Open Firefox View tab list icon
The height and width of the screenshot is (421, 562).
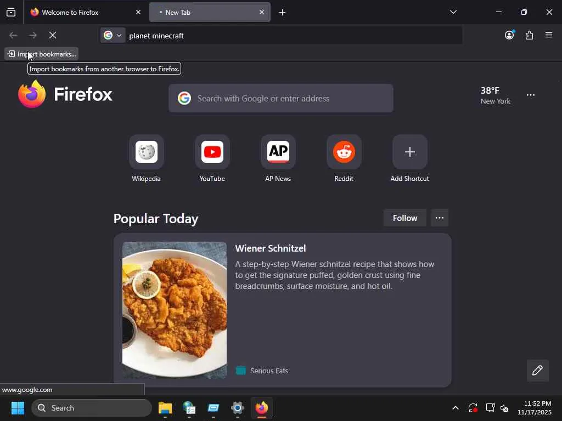click(x=11, y=12)
